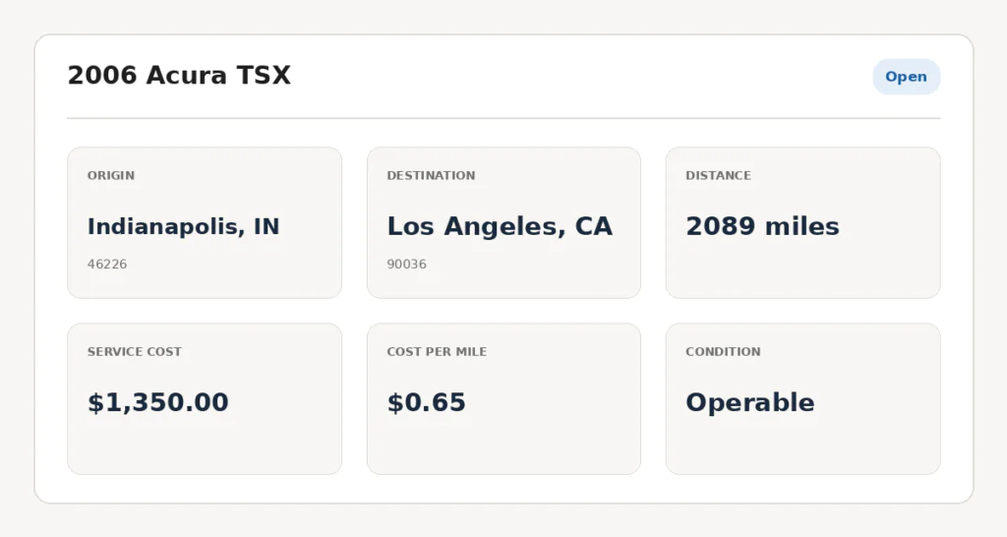Select the origin ZIP code 46226

107,264
